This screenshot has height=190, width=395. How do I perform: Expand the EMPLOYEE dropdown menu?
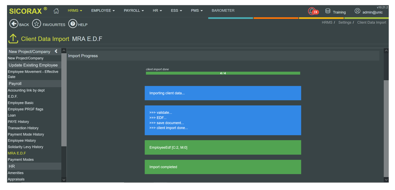(103, 11)
